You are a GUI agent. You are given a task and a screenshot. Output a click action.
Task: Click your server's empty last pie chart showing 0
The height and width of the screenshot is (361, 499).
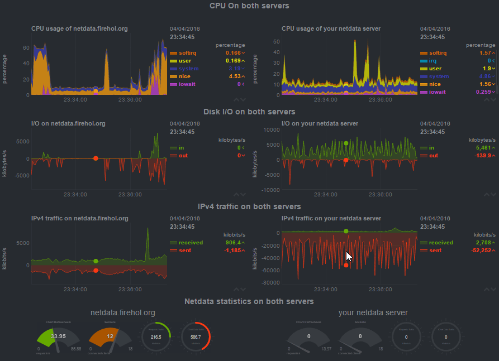445,337
